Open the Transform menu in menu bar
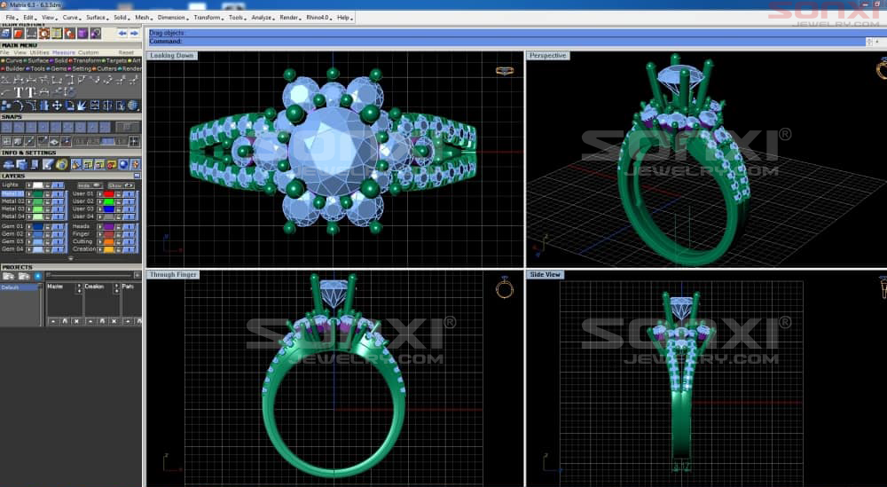This screenshot has height=487, width=887. pyautogui.click(x=208, y=18)
